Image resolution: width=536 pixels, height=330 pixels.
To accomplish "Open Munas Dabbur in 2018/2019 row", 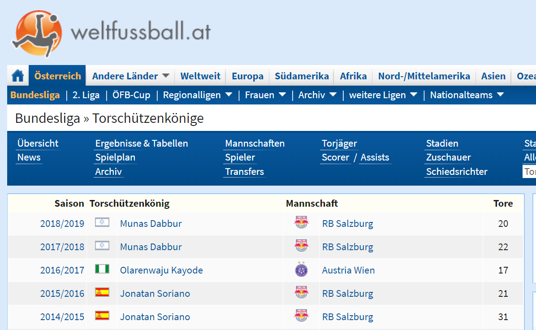I will tap(151, 224).
